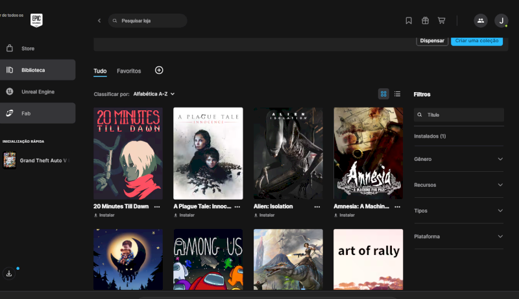This screenshot has height=299, width=519.
Task: Expand the Gênero filter section
Action: (x=458, y=159)
